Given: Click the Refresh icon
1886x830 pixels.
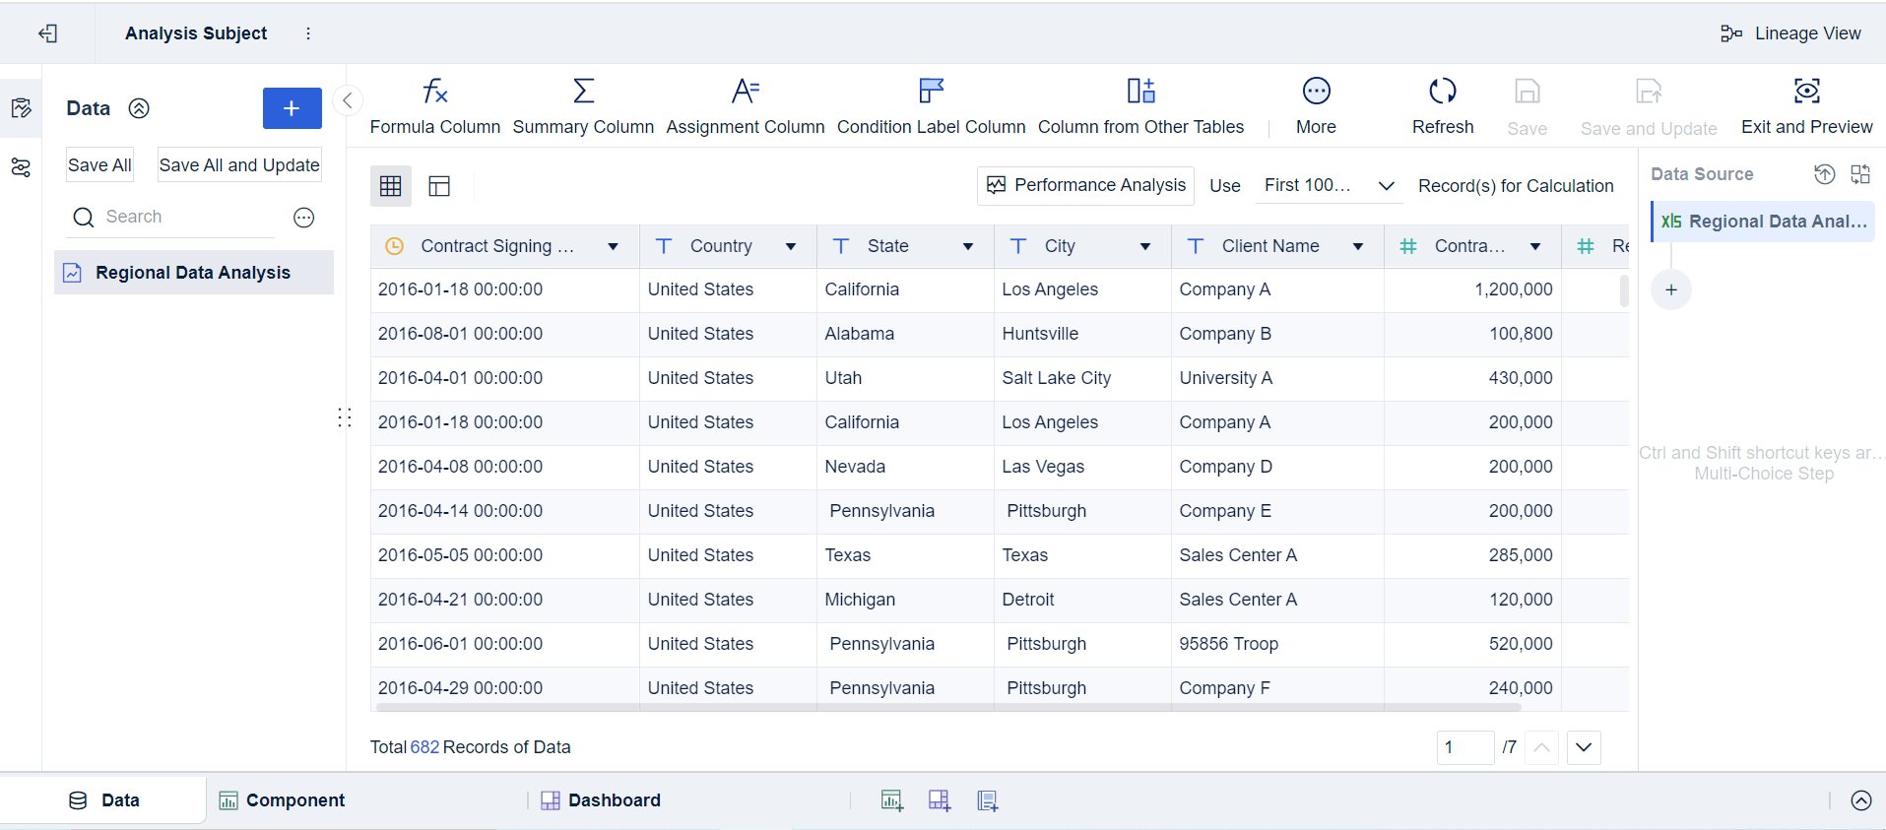Looking at the screenshot, I should click(1442, 92).
